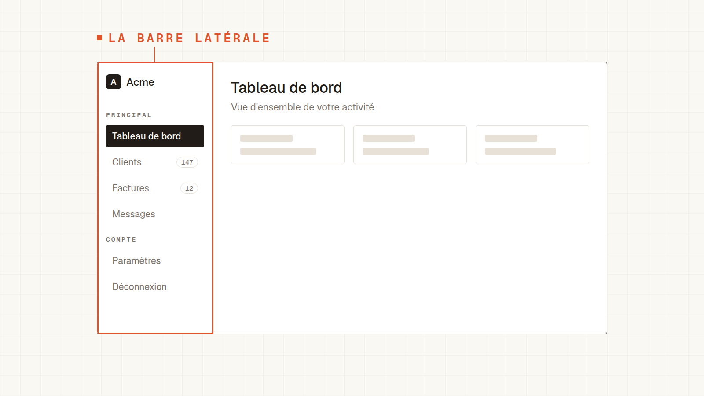Image resolution: width=704 pixels, height=396 pixels.
Task: Click Déconnexion to log out
Action: point(155,286)
